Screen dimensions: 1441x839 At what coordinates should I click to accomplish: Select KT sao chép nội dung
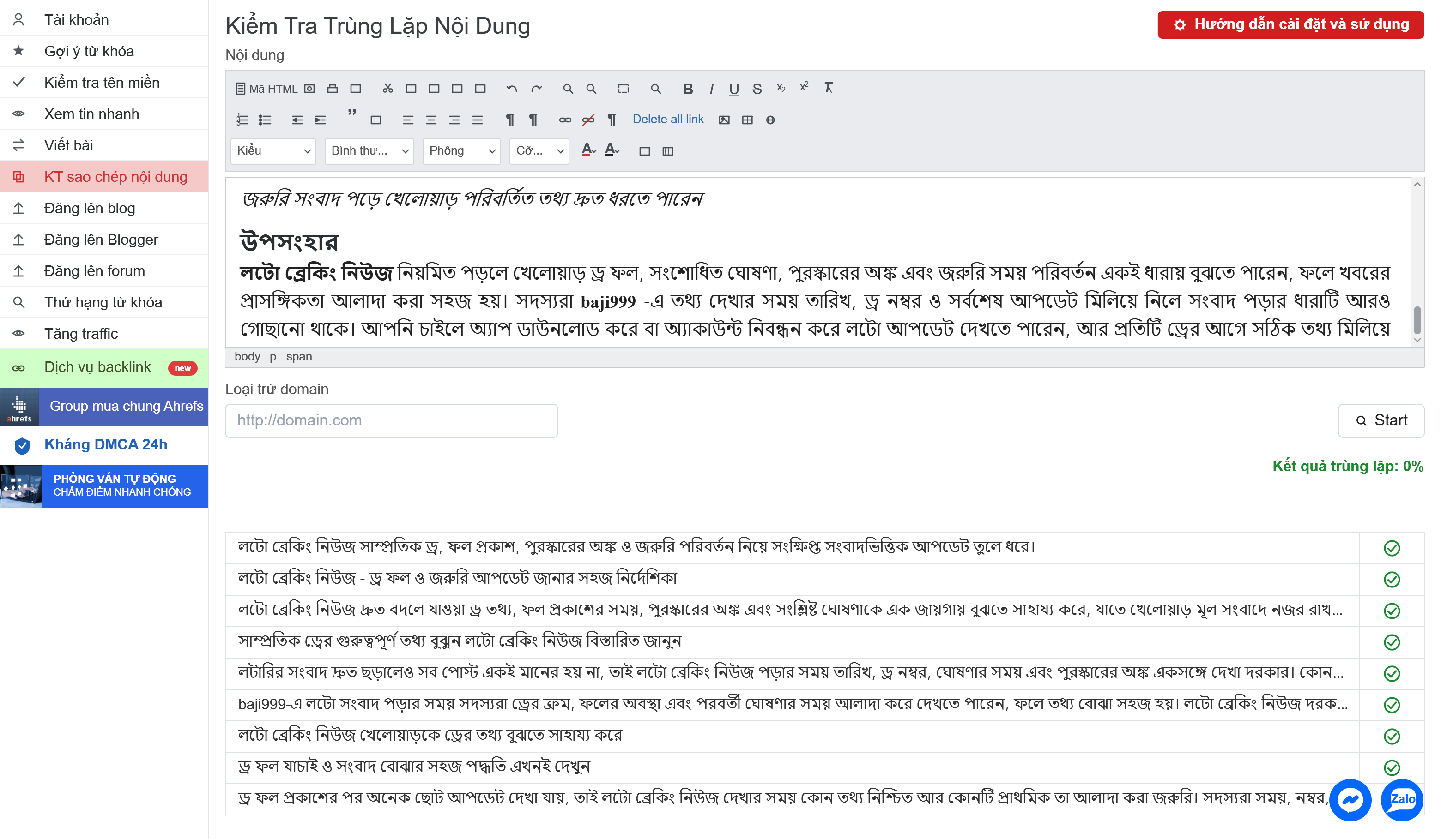(104, 177)
